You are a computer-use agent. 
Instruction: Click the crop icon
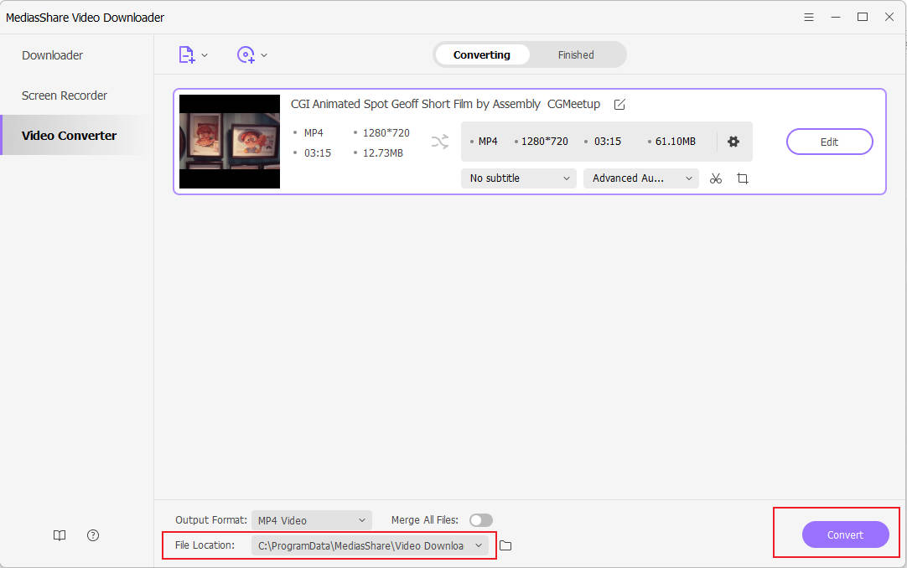click(743, 178)
